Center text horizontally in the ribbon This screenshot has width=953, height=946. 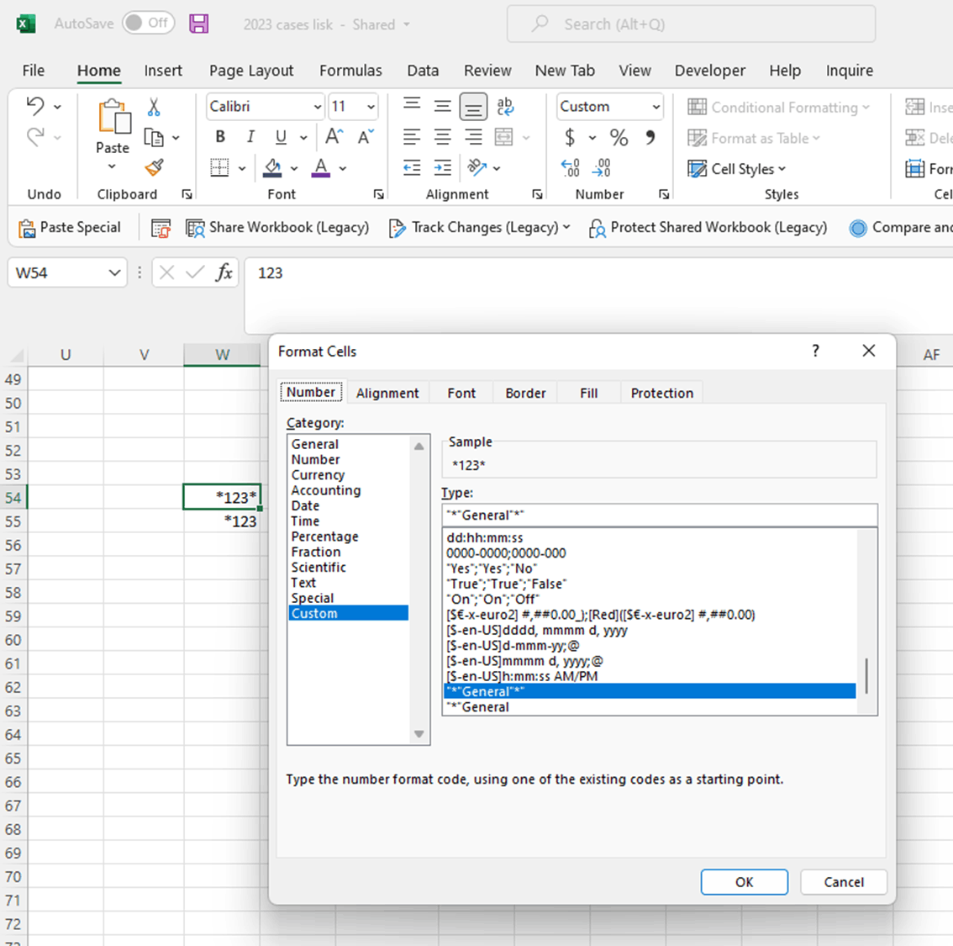(x=442, y=137)
